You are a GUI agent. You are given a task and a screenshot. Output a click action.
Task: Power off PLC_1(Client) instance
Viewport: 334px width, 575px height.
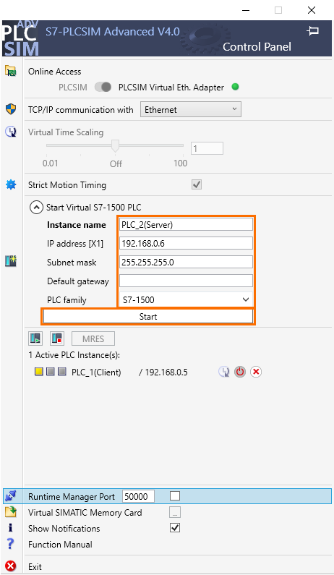[240, 372]
